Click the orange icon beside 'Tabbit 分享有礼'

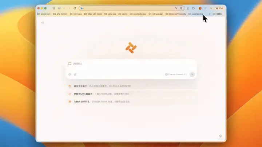point(70,102)
